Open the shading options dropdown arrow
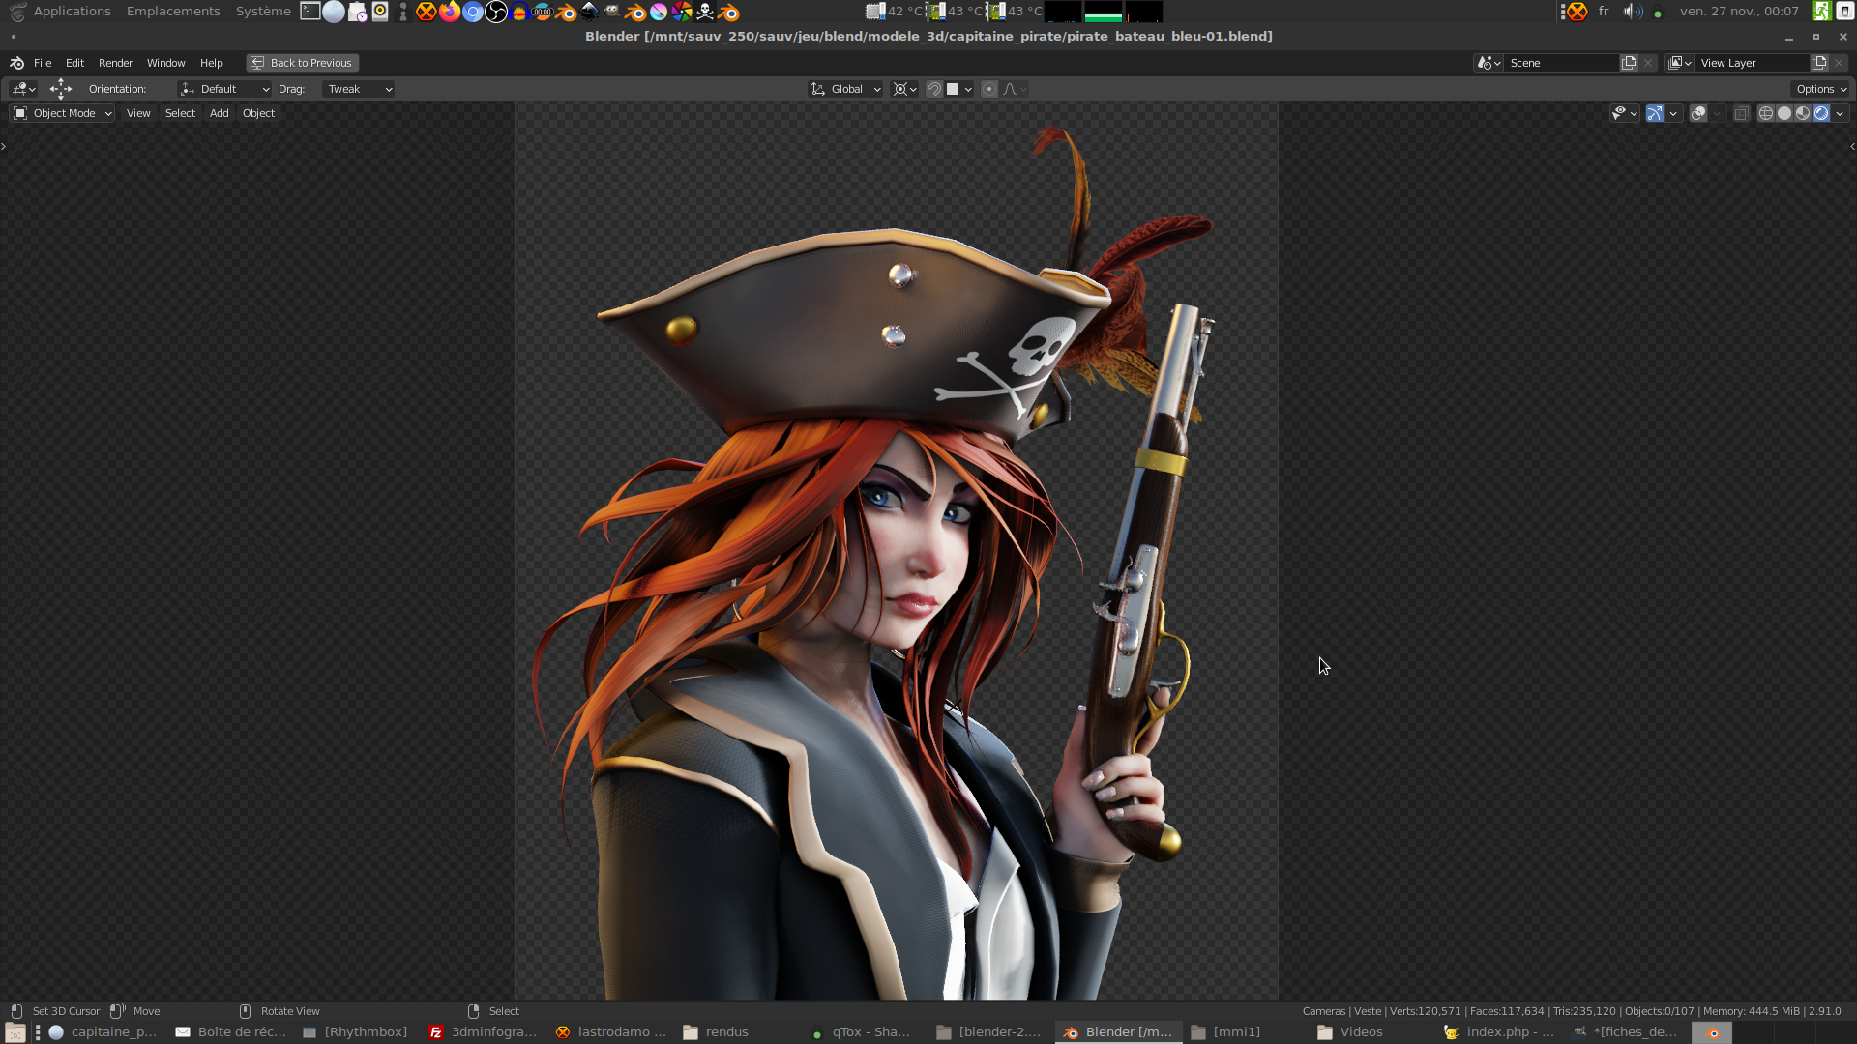 pyautogui.click(x=1840, y=113)
